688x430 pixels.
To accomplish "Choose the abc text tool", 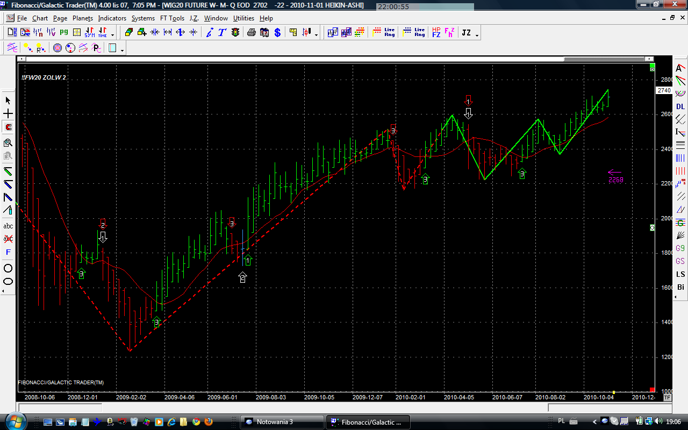I will click(x=8, y=226).
